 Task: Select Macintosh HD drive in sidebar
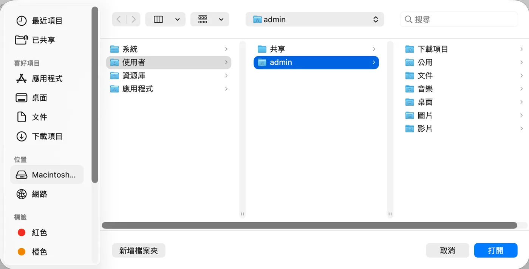click(47, 175)
